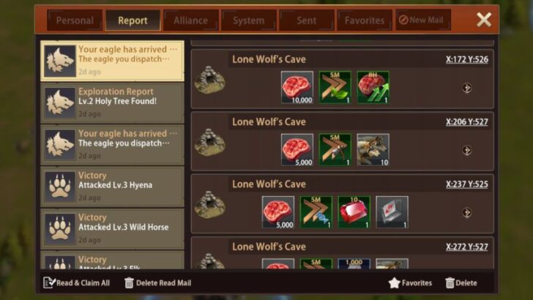This screenshot has width=533, height=300.
Task: Click the 5M research speedup icon with DNA
Action: (x=316, y=212)
